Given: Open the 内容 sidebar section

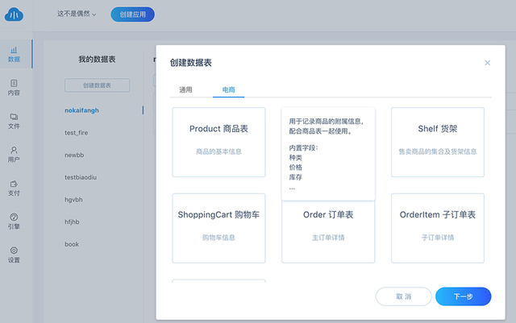Looking at the screenshot, I should 14,87.
